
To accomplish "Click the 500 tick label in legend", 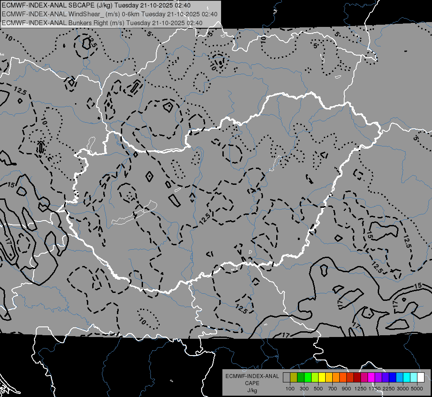I will pos(318,389).
